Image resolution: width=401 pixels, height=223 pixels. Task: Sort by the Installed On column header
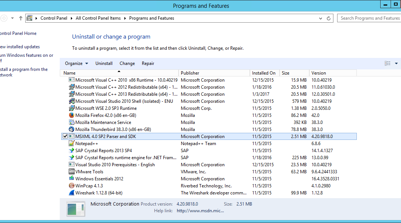pyautogui.click(x=265, y=73)
